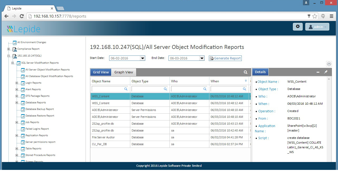This screenshot has height=172, width=338.
Task: Open the admin user menu
Action: pos(317,27)
